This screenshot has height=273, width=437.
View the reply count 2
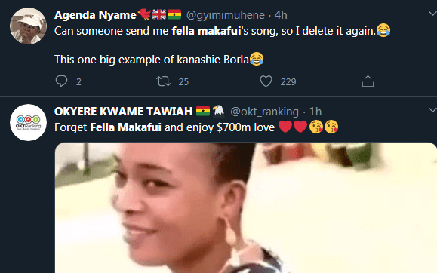(79, 82)
